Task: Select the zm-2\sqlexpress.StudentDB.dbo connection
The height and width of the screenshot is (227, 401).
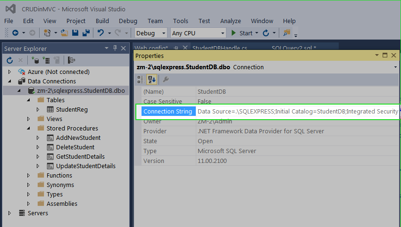Action: (x=81, y=90)
